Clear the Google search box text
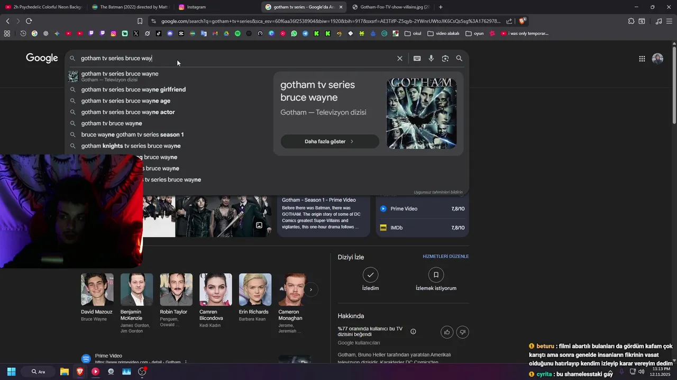This screenshot has height=380, width=677. (400, 59)
